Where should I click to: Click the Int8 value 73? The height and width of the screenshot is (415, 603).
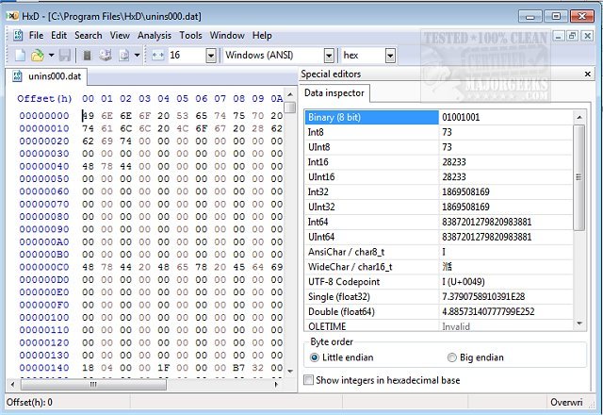pyautogui.click(x=447, y=132)
